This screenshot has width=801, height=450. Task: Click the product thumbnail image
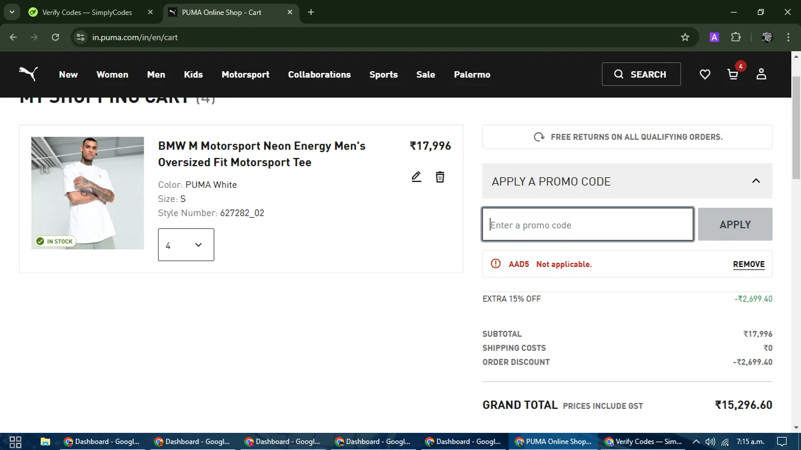88,193
